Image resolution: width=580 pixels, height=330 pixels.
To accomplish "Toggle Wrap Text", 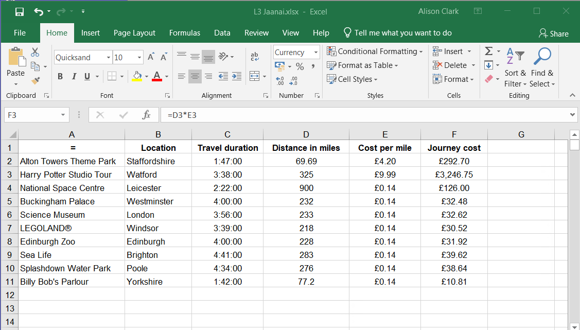I will click(254, 57).
